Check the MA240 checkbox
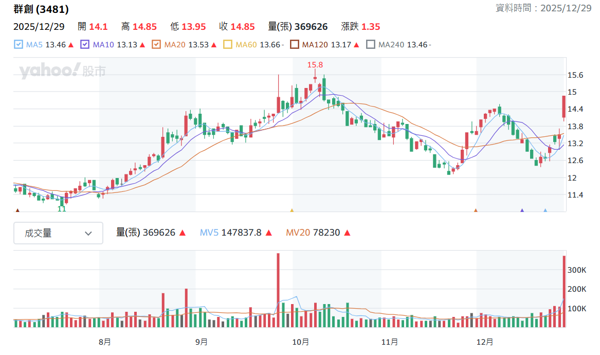Screen dimensions: 600x355 tap(370, 44)
